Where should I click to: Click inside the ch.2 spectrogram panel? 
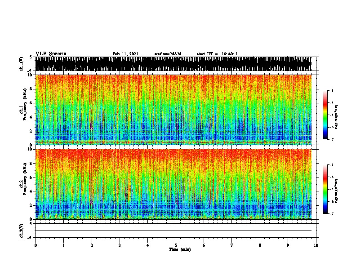(x=174, y=184)
